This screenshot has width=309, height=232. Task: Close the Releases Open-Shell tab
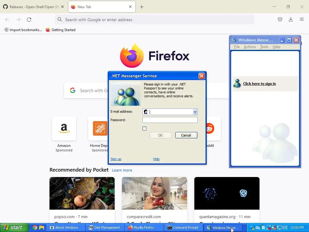pyautogui.click(x=62, y=7)
